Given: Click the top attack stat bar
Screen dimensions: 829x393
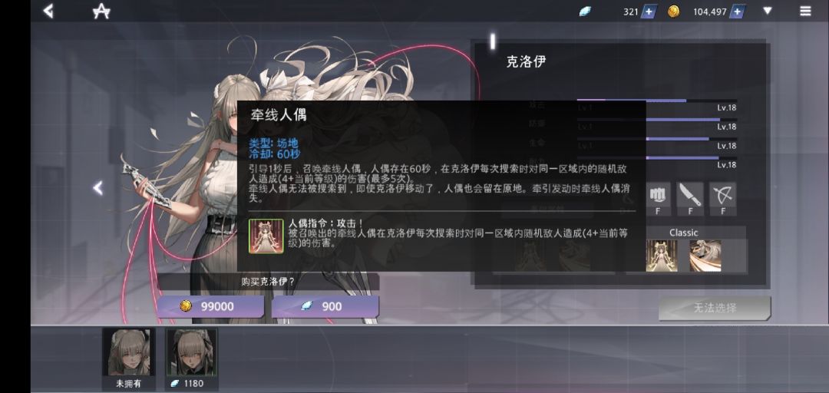Looking at the screenshot, I should tap(656, 101).
